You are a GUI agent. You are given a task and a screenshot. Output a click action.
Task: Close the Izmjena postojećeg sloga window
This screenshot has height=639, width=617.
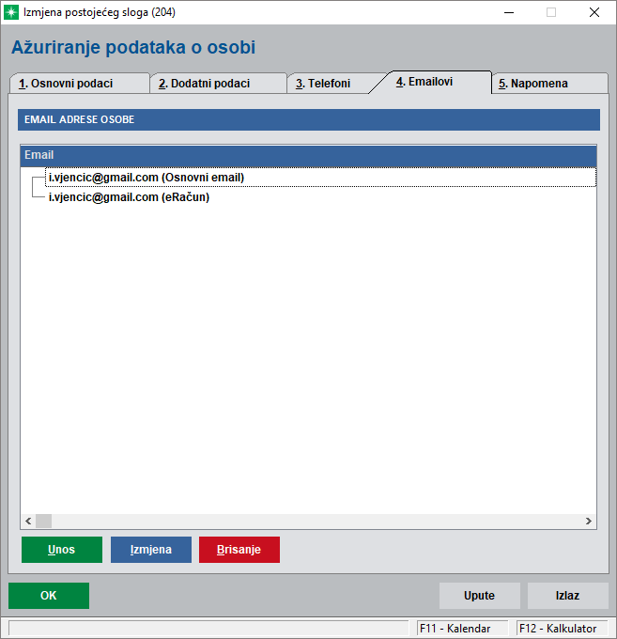tap(594, 12)
